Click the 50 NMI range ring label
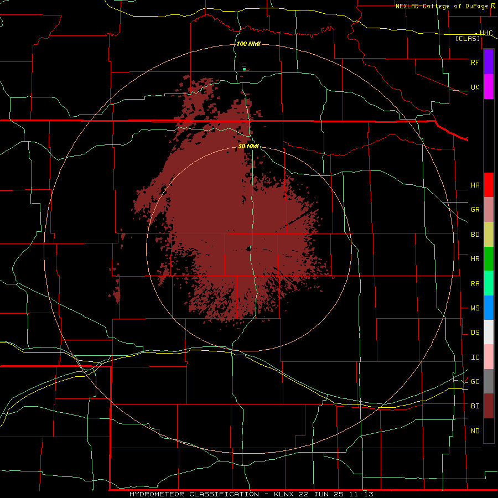 (248, 147)
